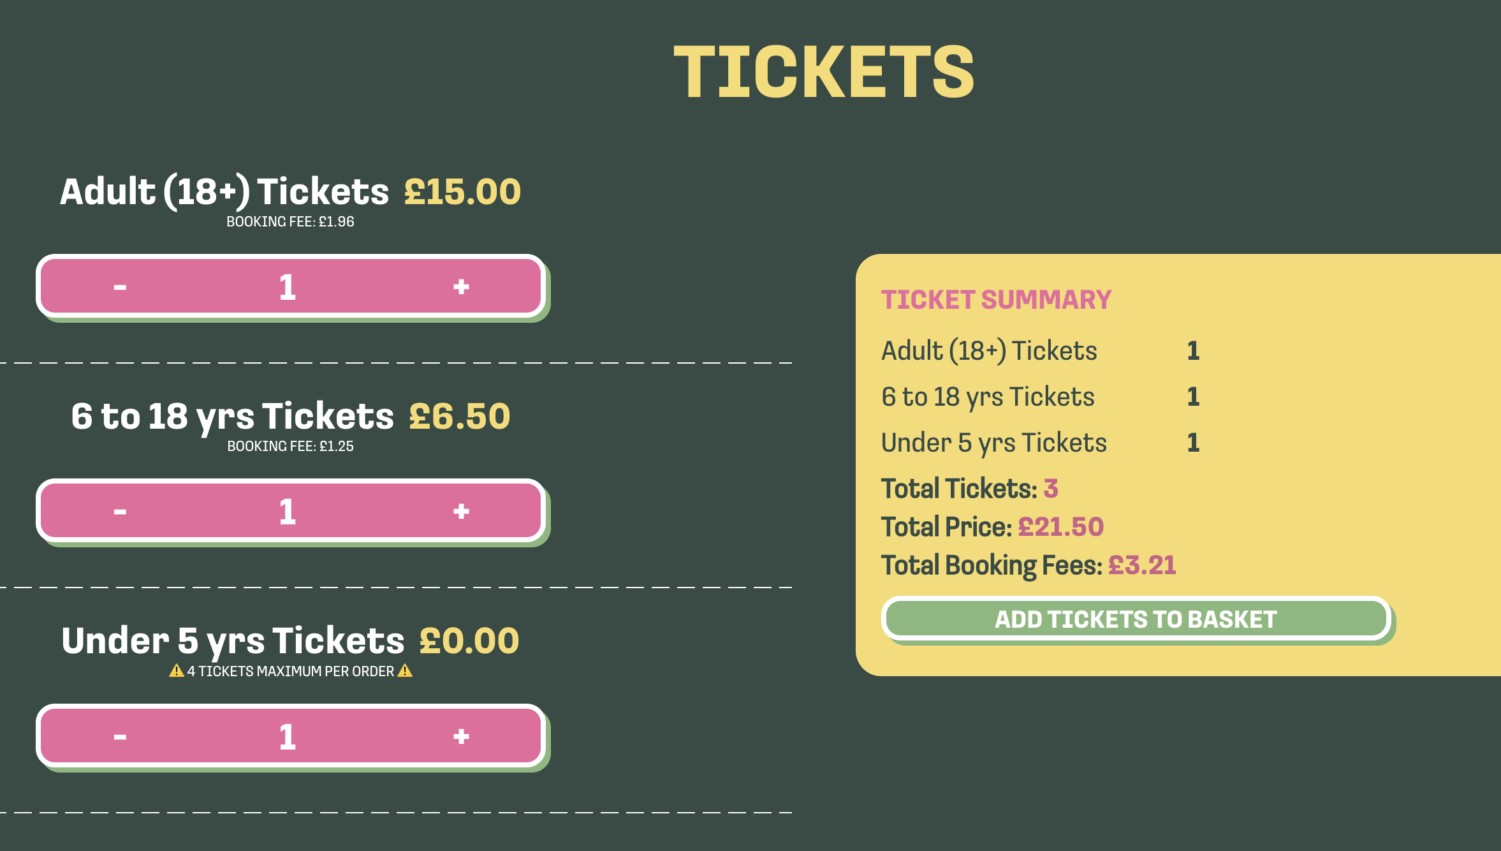Add one more Under 5 yrs ticket
Image resolution: width=1501 pixels, height=851 pixels.
tap(461, 737)
